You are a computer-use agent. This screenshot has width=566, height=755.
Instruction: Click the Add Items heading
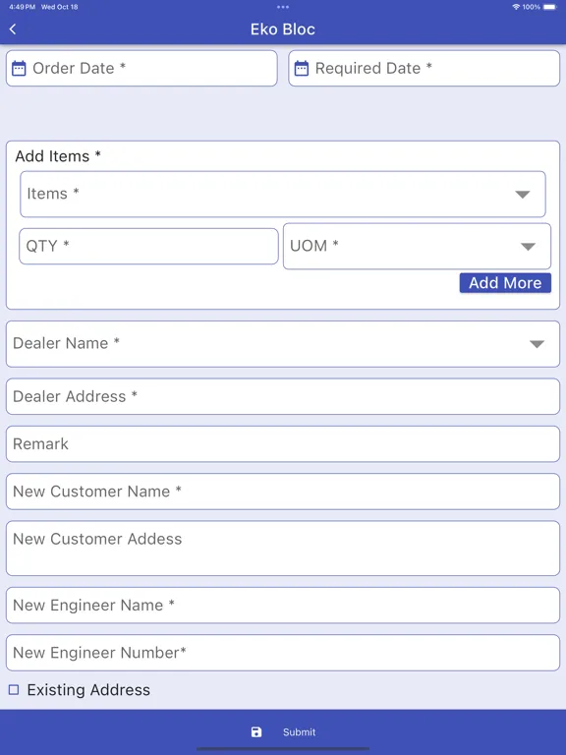pyautogui.click(x=58, y=156)
